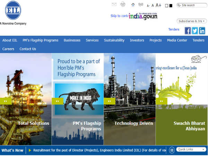208x156 pixels.
Task: Click the home icon in header
Action: [133, 5]
